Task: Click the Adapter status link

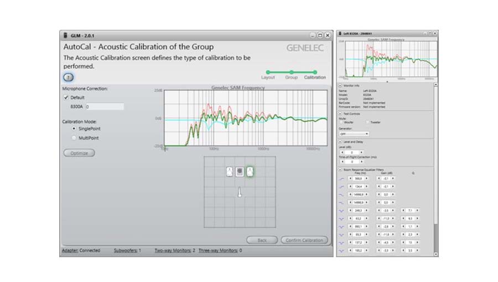Action: [70, 251]
